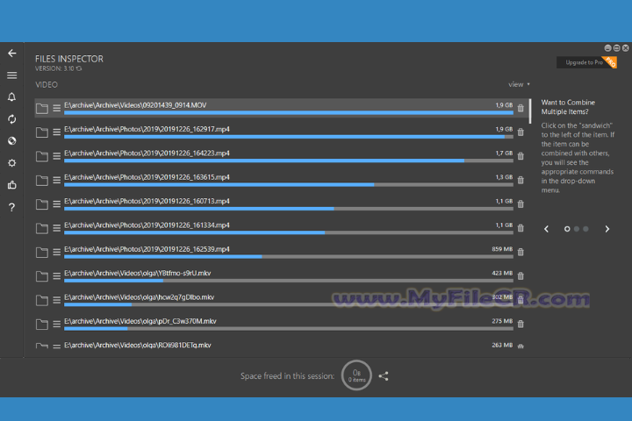Open sandwich menu for 09201439_0914.MOV
The image size is (632, 421).
click(x=57, y=108)
